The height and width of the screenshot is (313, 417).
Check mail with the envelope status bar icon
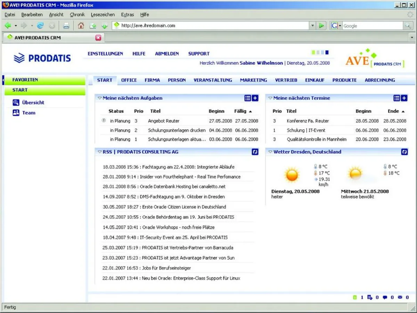point(400,297)
